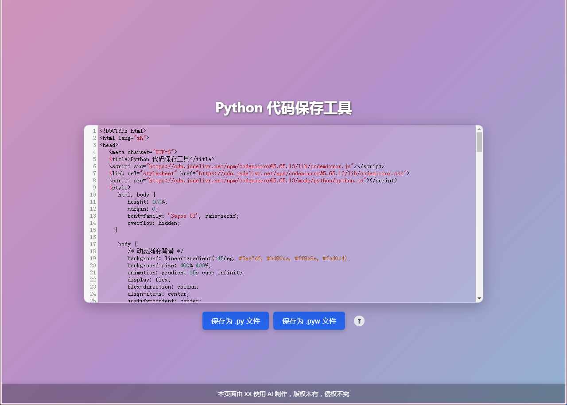567x405 pixels.
Task: Click the 'html, body {' selector line
Action: 137,195
